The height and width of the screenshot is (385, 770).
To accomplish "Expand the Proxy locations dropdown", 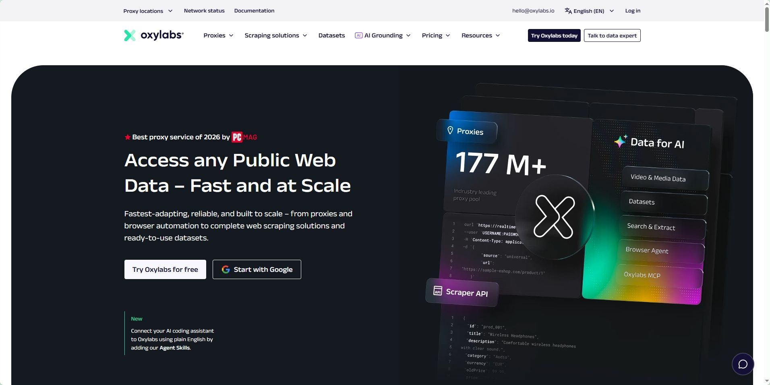I will pyautogui.click(x=148, y=11).
